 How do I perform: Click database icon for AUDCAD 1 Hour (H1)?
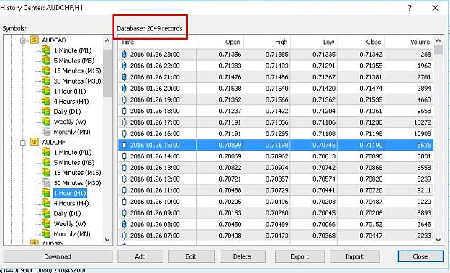pyautogui.click(x=46, y=91)
